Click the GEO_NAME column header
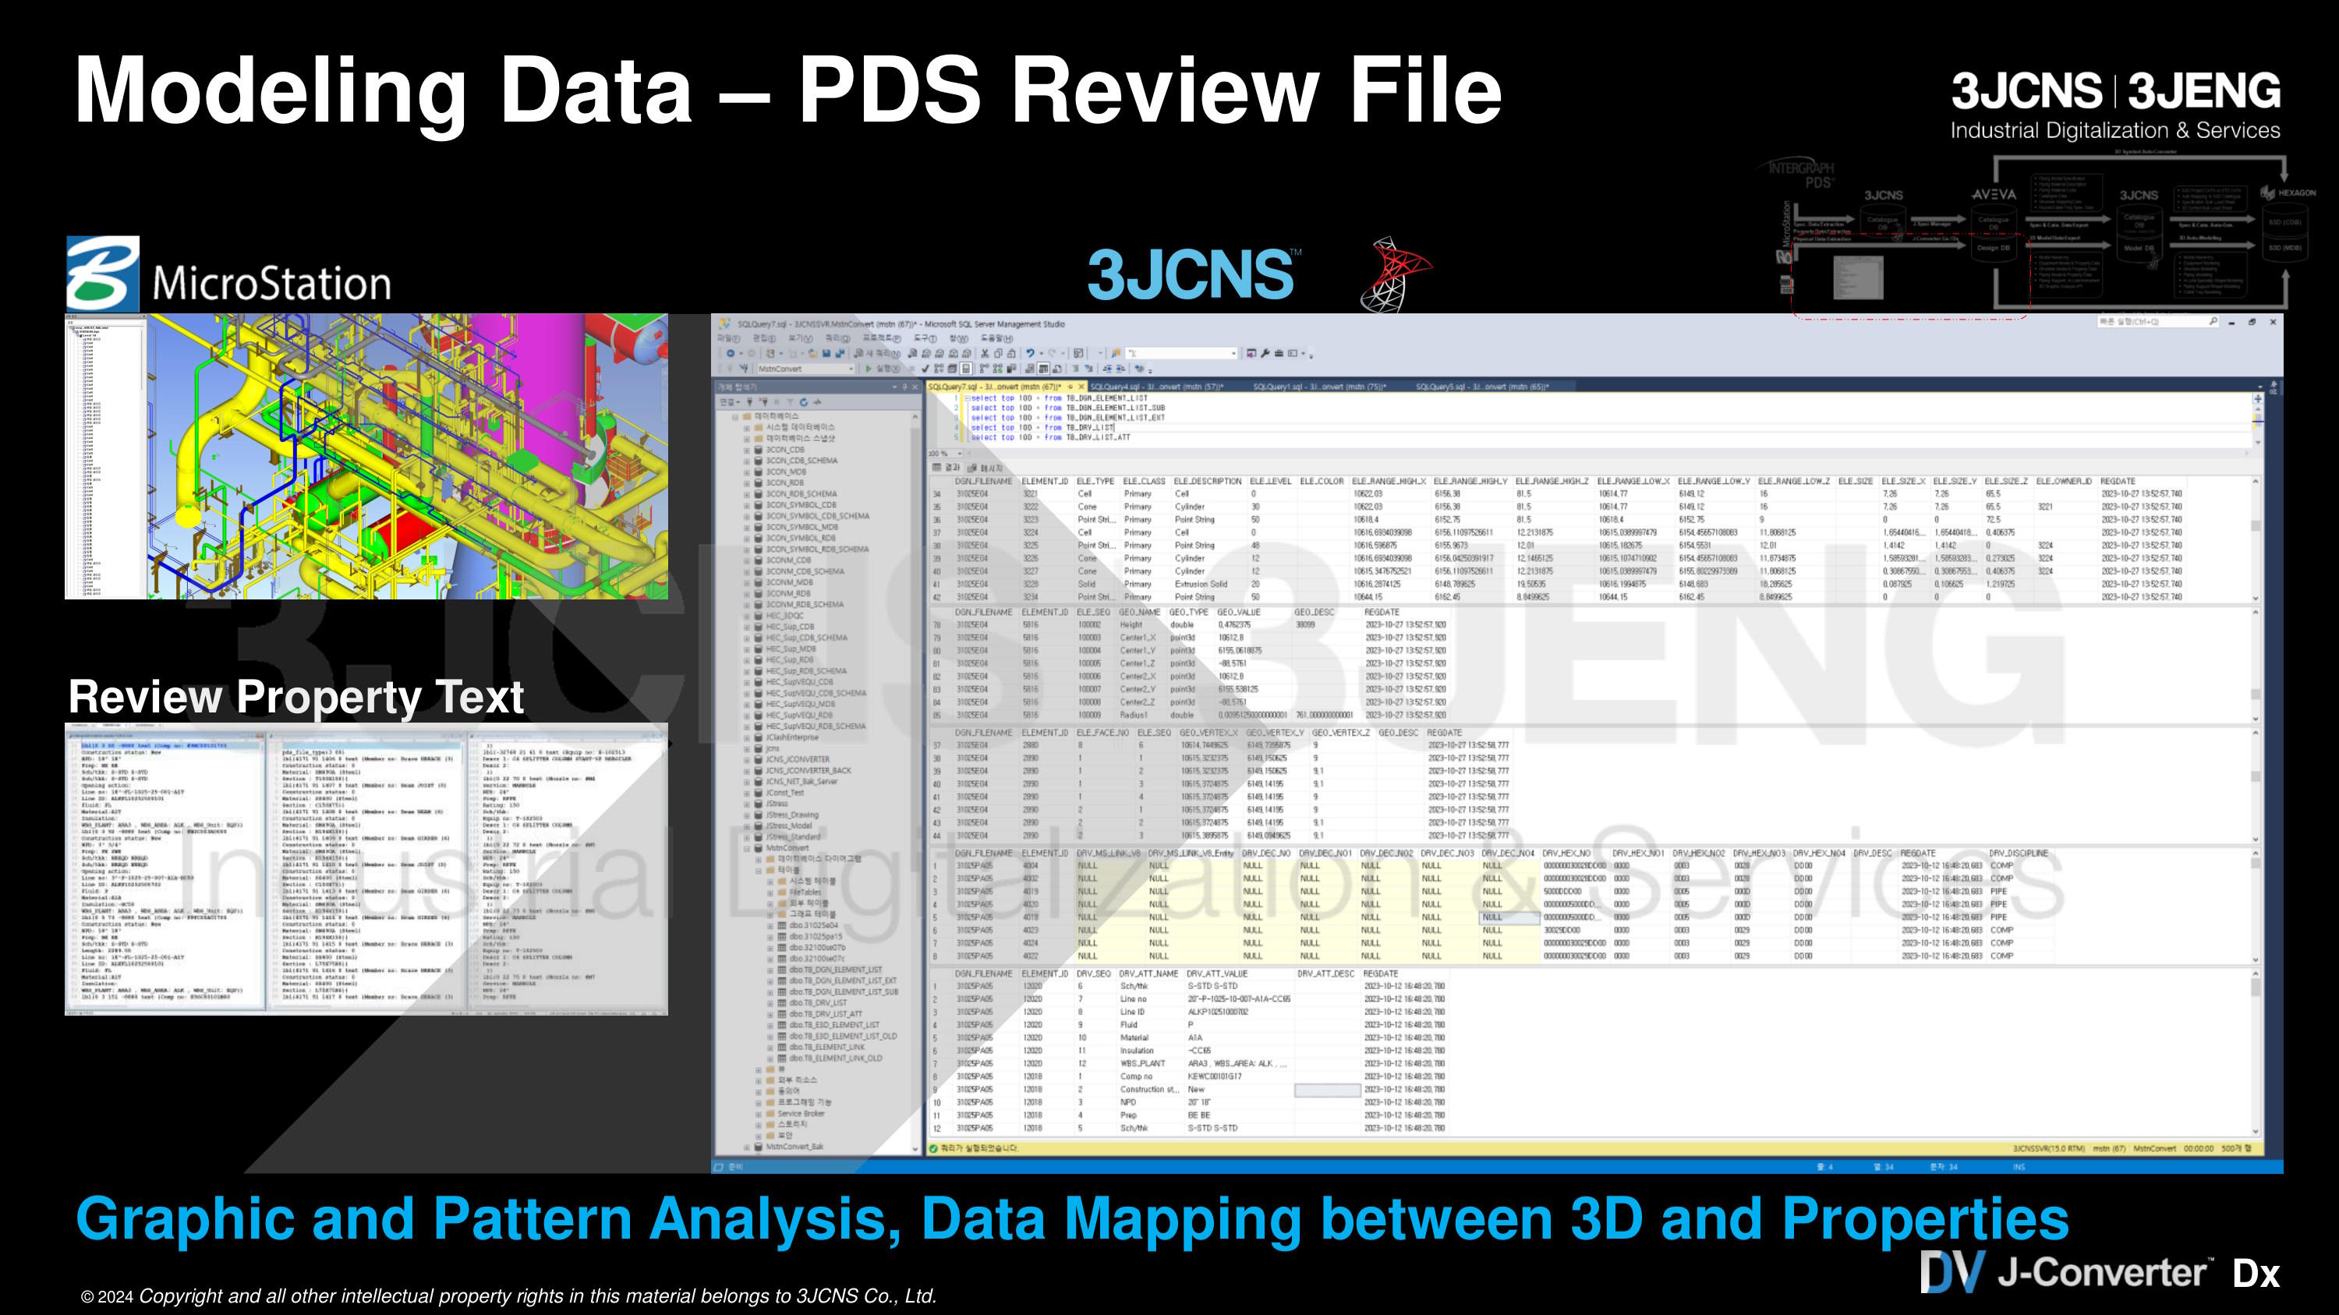The image size is (2339, 1315). 1140,612
